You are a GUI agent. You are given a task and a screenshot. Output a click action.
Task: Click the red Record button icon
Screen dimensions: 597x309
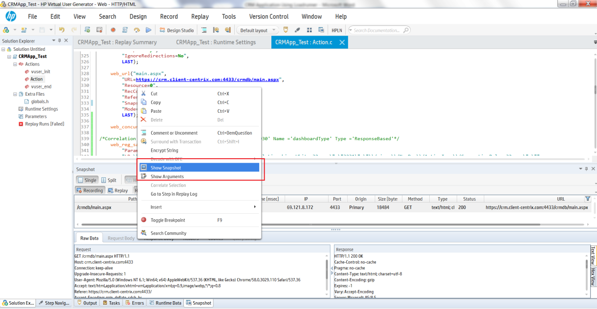pos(113,30)
